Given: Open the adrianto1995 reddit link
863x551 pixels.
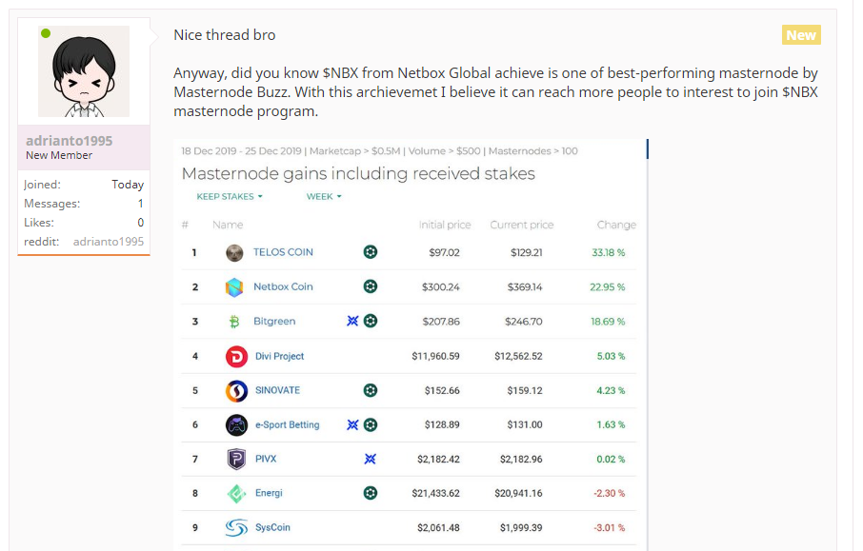Looking at the screenshot, I should [x=108, y=242].
